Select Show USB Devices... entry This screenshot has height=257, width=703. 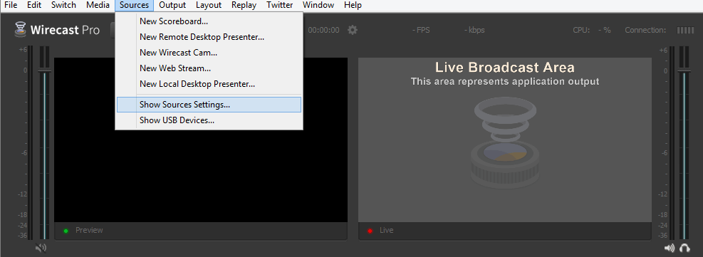(209, 120)
